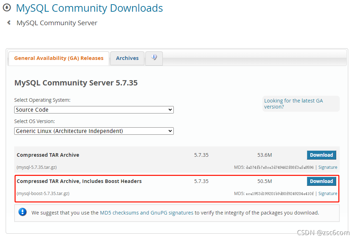Click Looking for the latest GA version link

coord(293,104)
